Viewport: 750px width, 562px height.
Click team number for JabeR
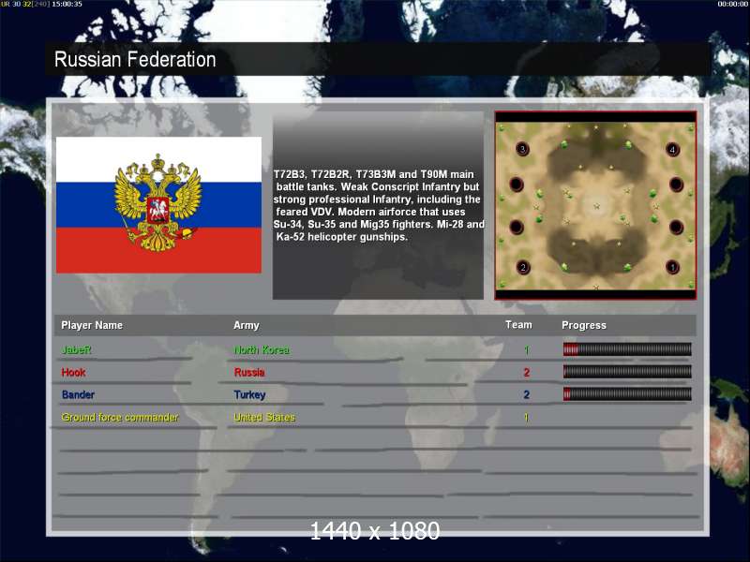click(x=526, y=350)
